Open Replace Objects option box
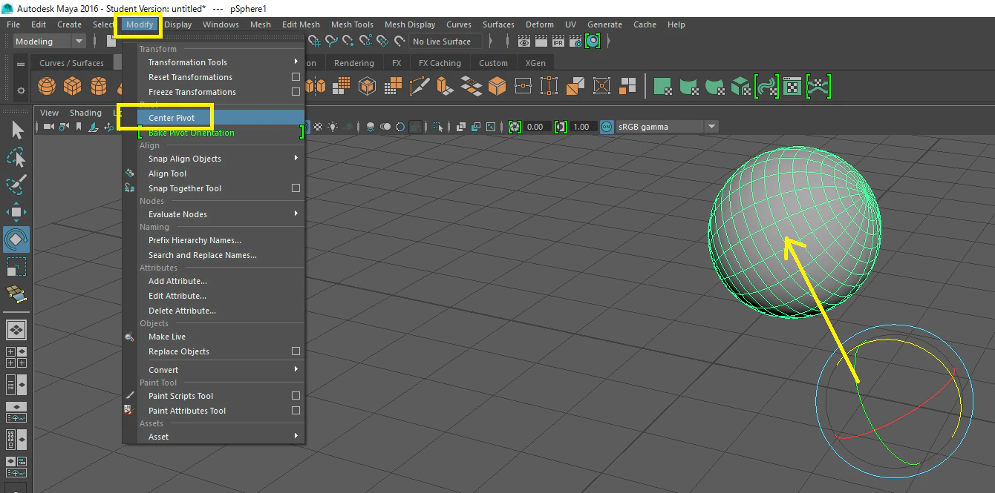 point(296,351)
